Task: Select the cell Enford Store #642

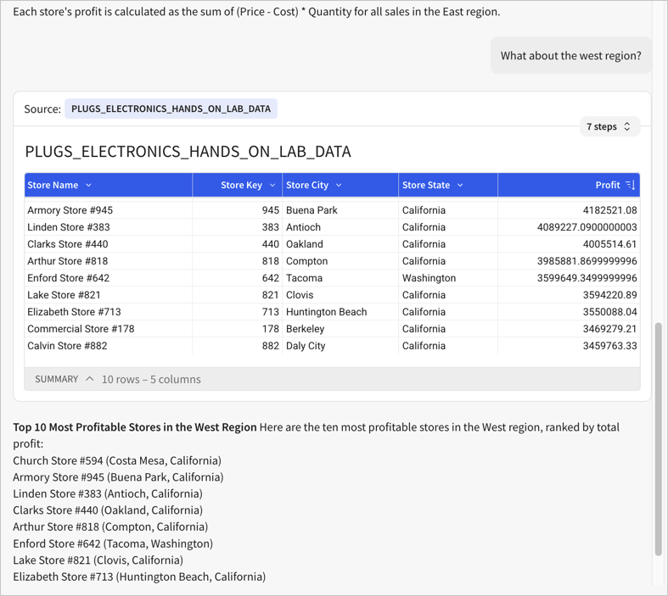Action: [x=108, y=278]
